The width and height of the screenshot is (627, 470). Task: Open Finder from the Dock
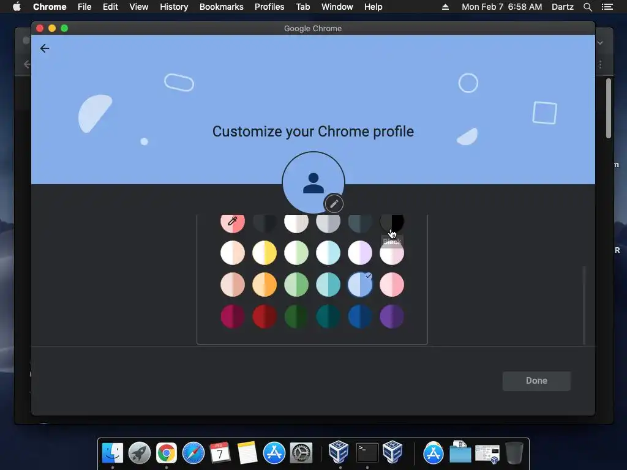(x=113, y=453)
